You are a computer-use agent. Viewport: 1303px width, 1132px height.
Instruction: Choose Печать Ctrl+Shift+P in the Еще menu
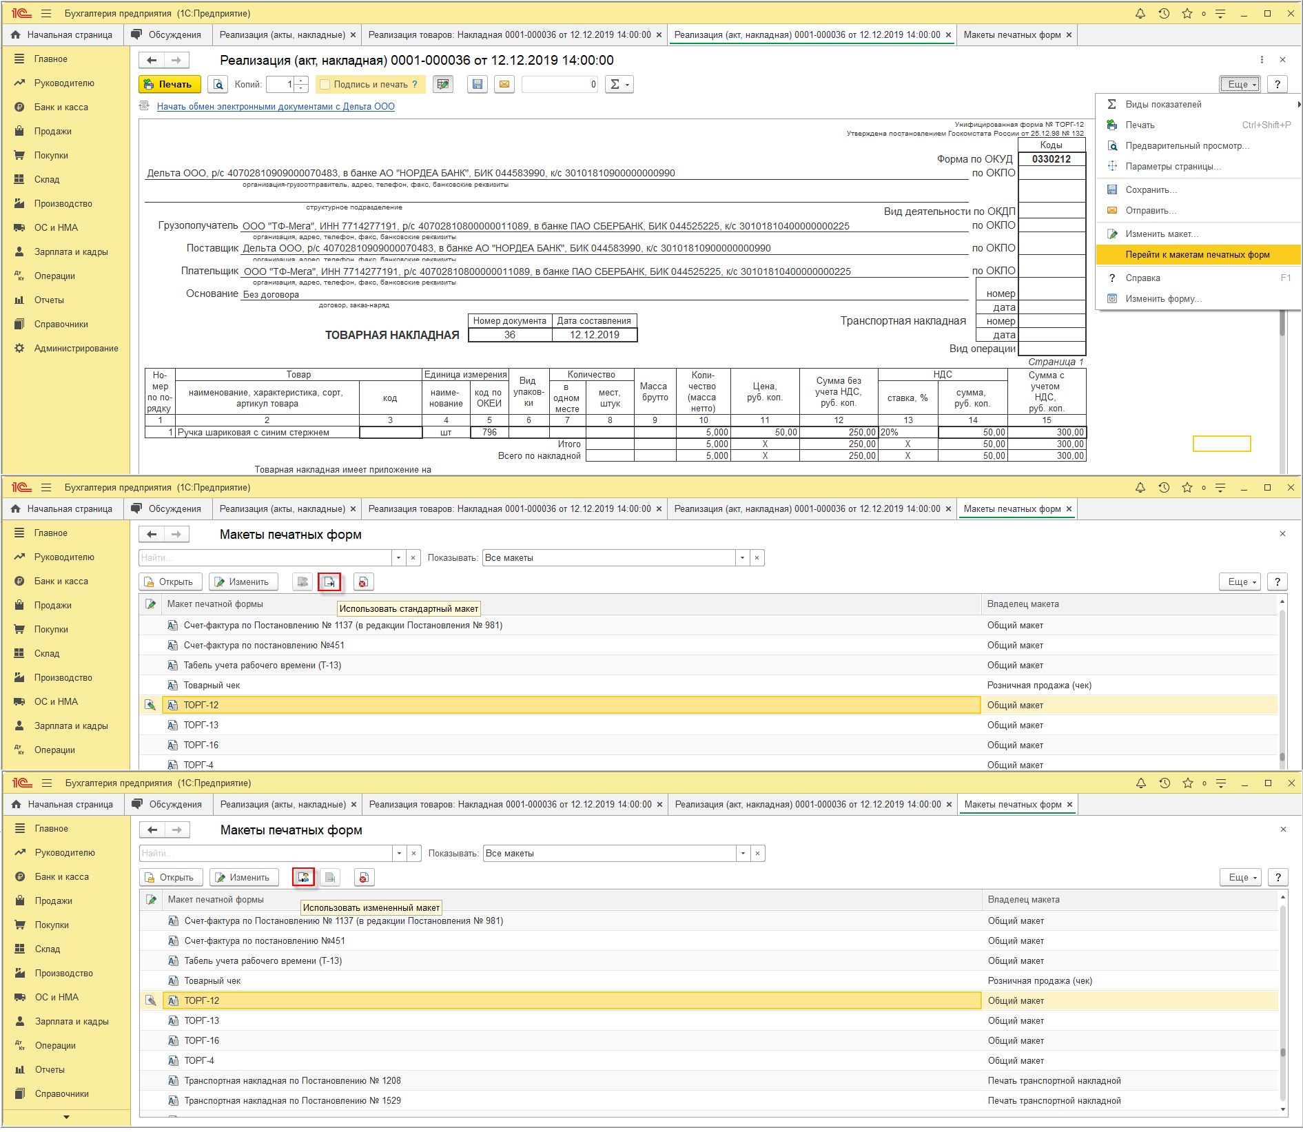click(x=1198, y=125)
